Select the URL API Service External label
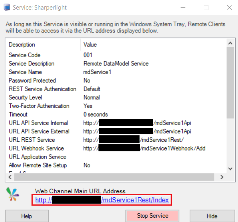Image resolution: width=238 pixels, height=222 pixels. [x=39, y=131]
